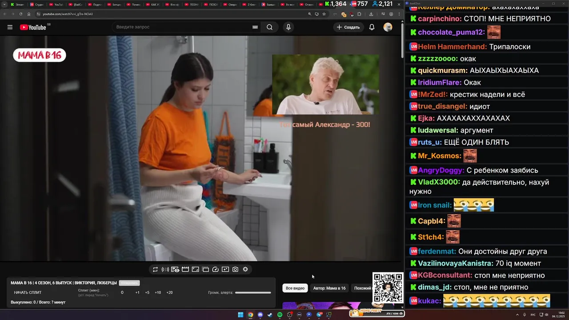
Task: Open the browser home button
Action: click(29, 14)
